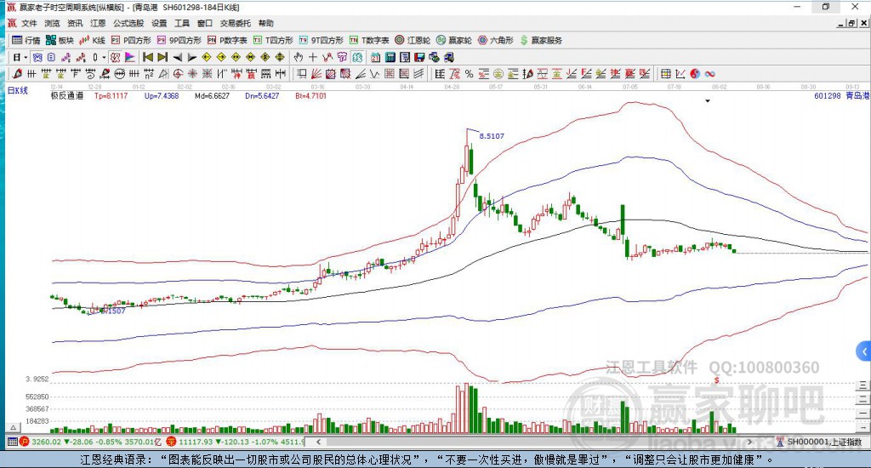Restore the inner document window

click(851, 23)
